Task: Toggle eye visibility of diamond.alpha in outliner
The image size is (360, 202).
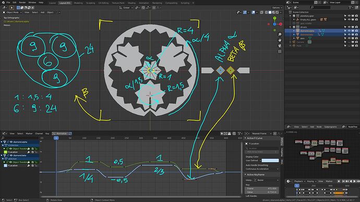Action: (349, 31)
